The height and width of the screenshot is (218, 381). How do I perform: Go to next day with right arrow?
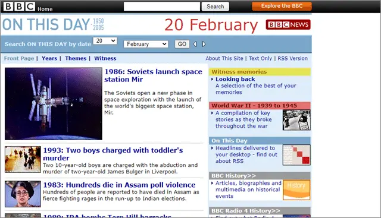click(204, 44)
